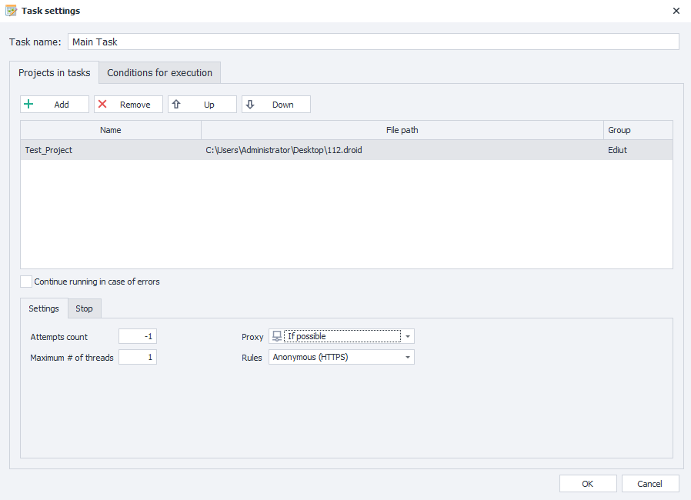This screenshot has width=691, height=500.
Task: Enable Continue running in case of errors
Action: pyautogui.click(x=25, y=282)
